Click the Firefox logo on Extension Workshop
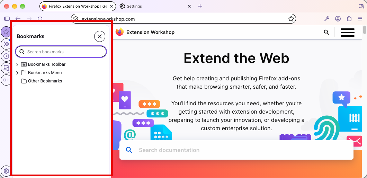This screenshot has height=178, width=367. 119,32
